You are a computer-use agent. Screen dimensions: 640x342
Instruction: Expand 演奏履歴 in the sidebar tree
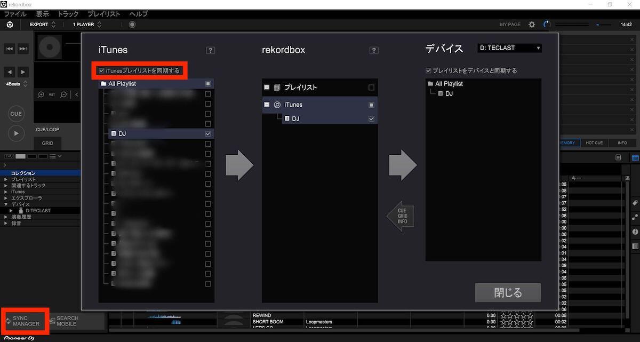click(6, 217)
